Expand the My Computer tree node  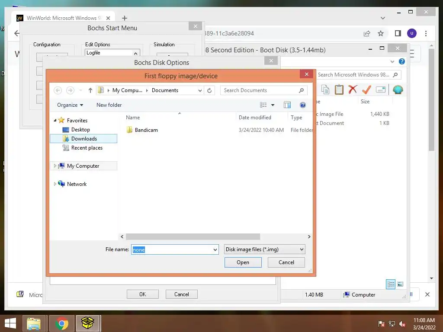[x=55, y=166]
